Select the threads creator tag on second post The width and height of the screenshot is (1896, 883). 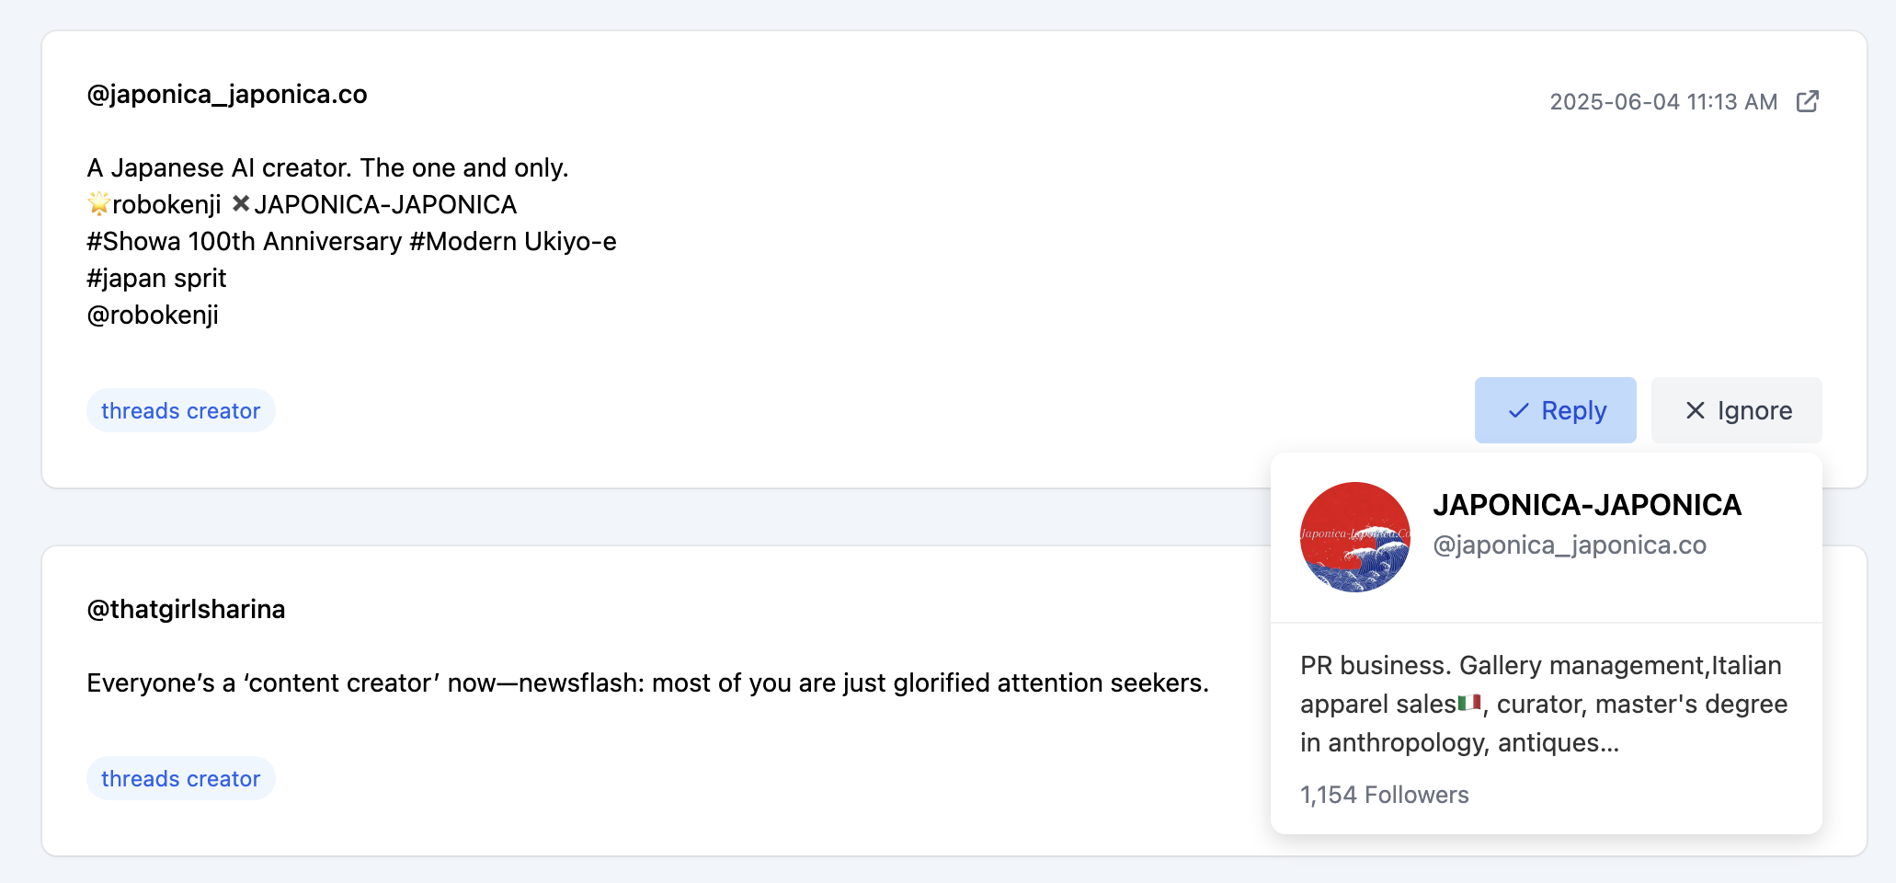pyautogui.click(x=181, y=778)
